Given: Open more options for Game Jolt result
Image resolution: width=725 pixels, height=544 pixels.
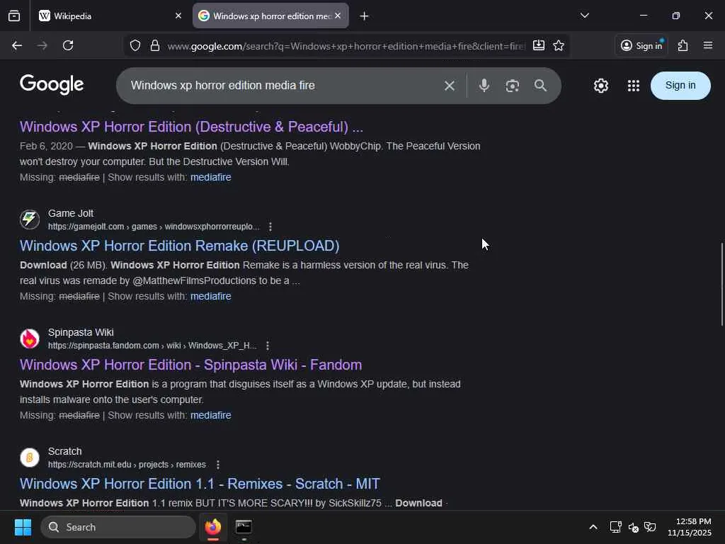Looking at the screenshot, I should click(x=270, y=227).
